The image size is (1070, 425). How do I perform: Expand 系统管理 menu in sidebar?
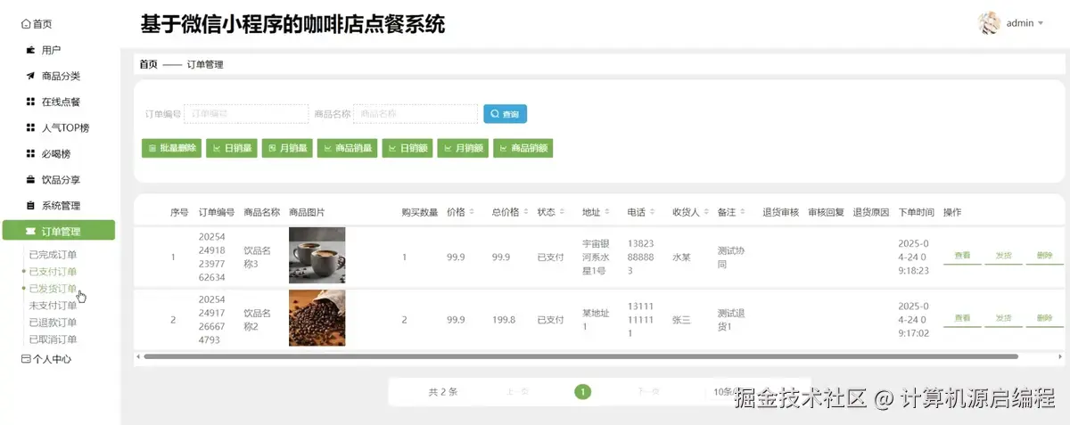point(59,206)
